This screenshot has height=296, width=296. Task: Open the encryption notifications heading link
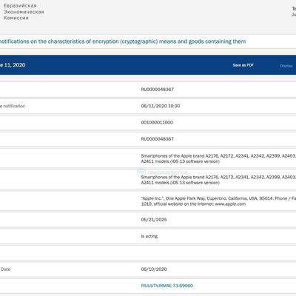[x=123, y=41]
